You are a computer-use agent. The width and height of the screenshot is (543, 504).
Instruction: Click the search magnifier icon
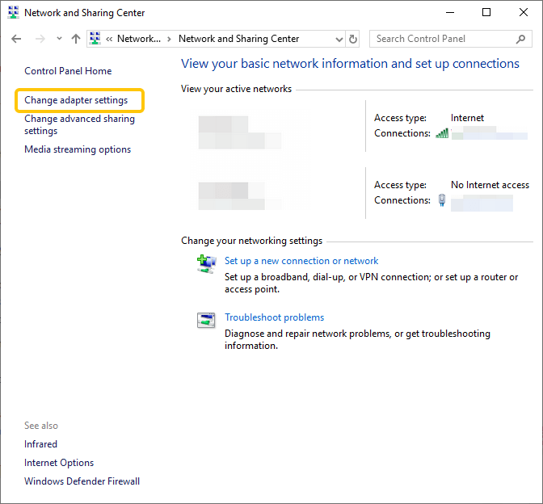coord(521,39)
